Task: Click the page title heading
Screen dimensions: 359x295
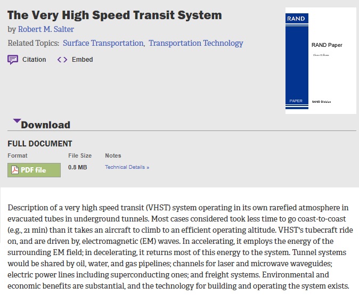Action: click(115, 15)
